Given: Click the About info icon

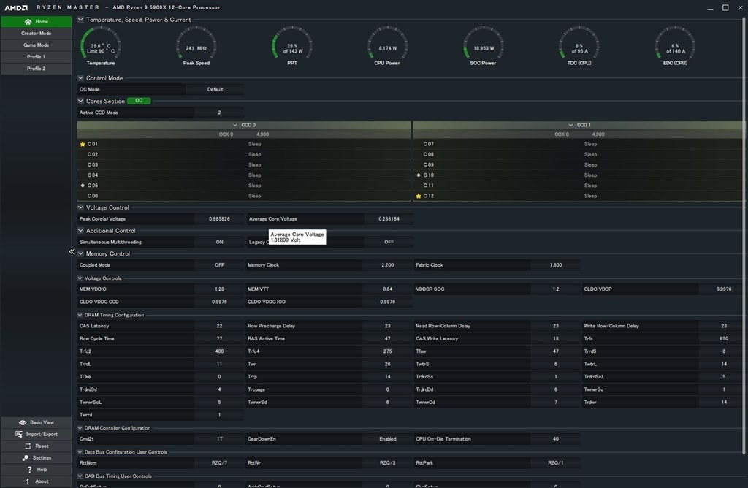Looking at the screenshot, I should [28, 481].
